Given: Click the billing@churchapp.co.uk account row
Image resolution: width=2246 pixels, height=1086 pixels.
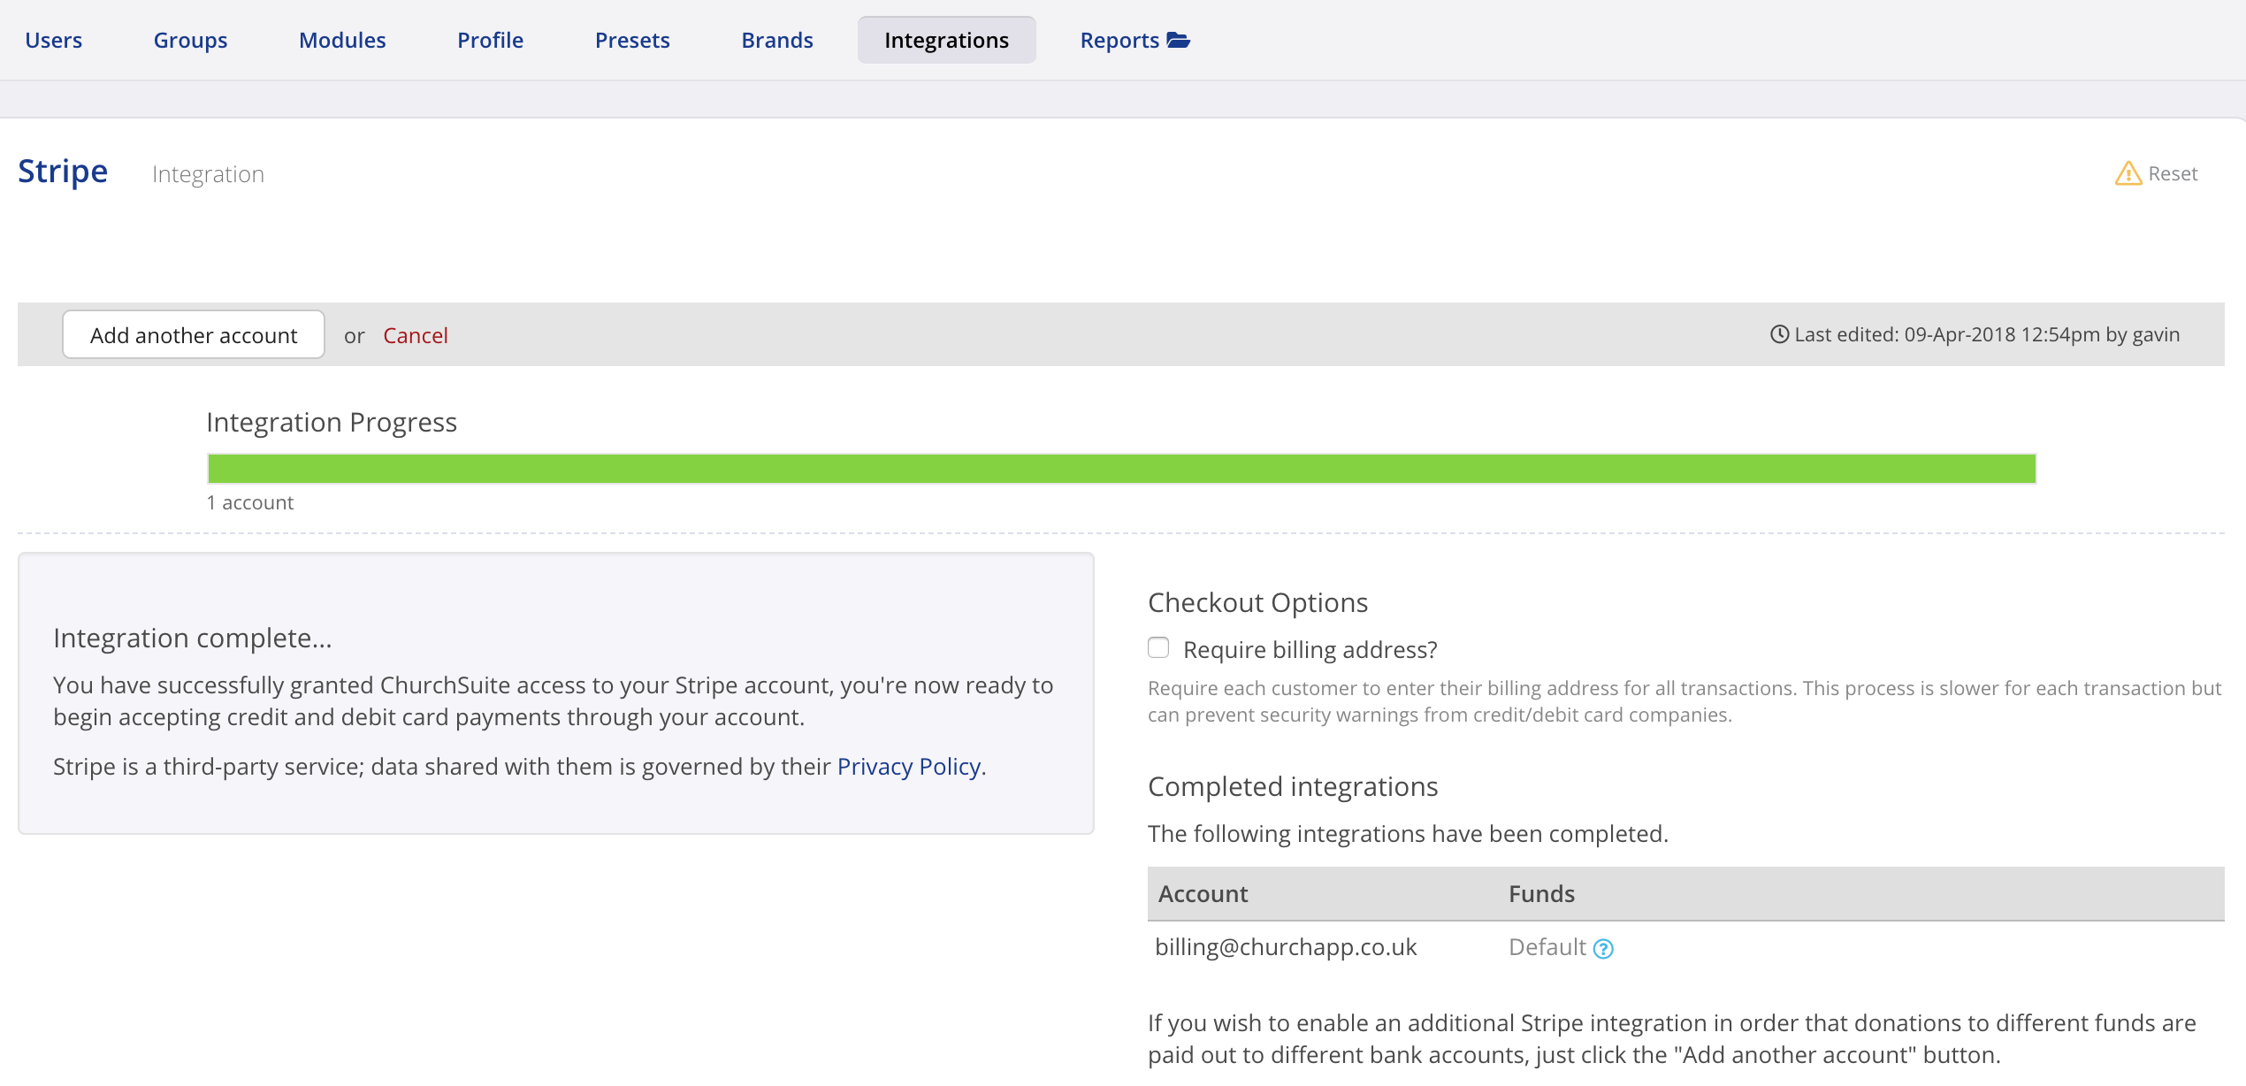Looking at the screenshot, I should coord(1286,947).
